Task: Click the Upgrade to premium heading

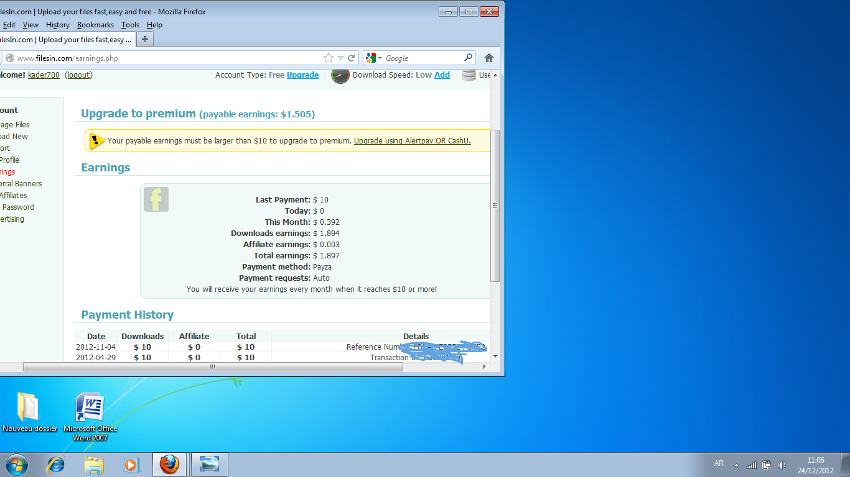Action: pos(138,114)
